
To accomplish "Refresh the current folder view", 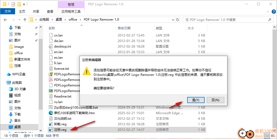I will pos(178,20).
